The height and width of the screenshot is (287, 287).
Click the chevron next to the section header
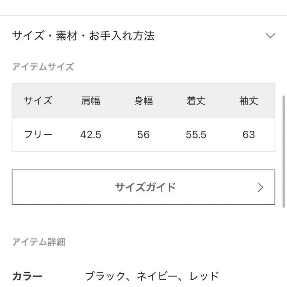(270, 36)
